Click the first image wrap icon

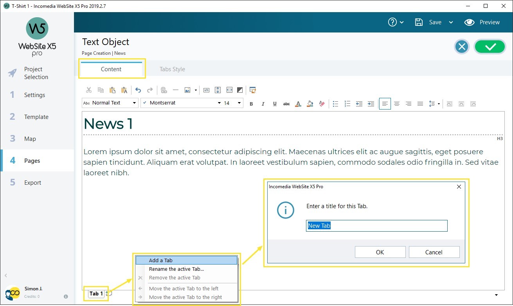[x=450, y=104]
